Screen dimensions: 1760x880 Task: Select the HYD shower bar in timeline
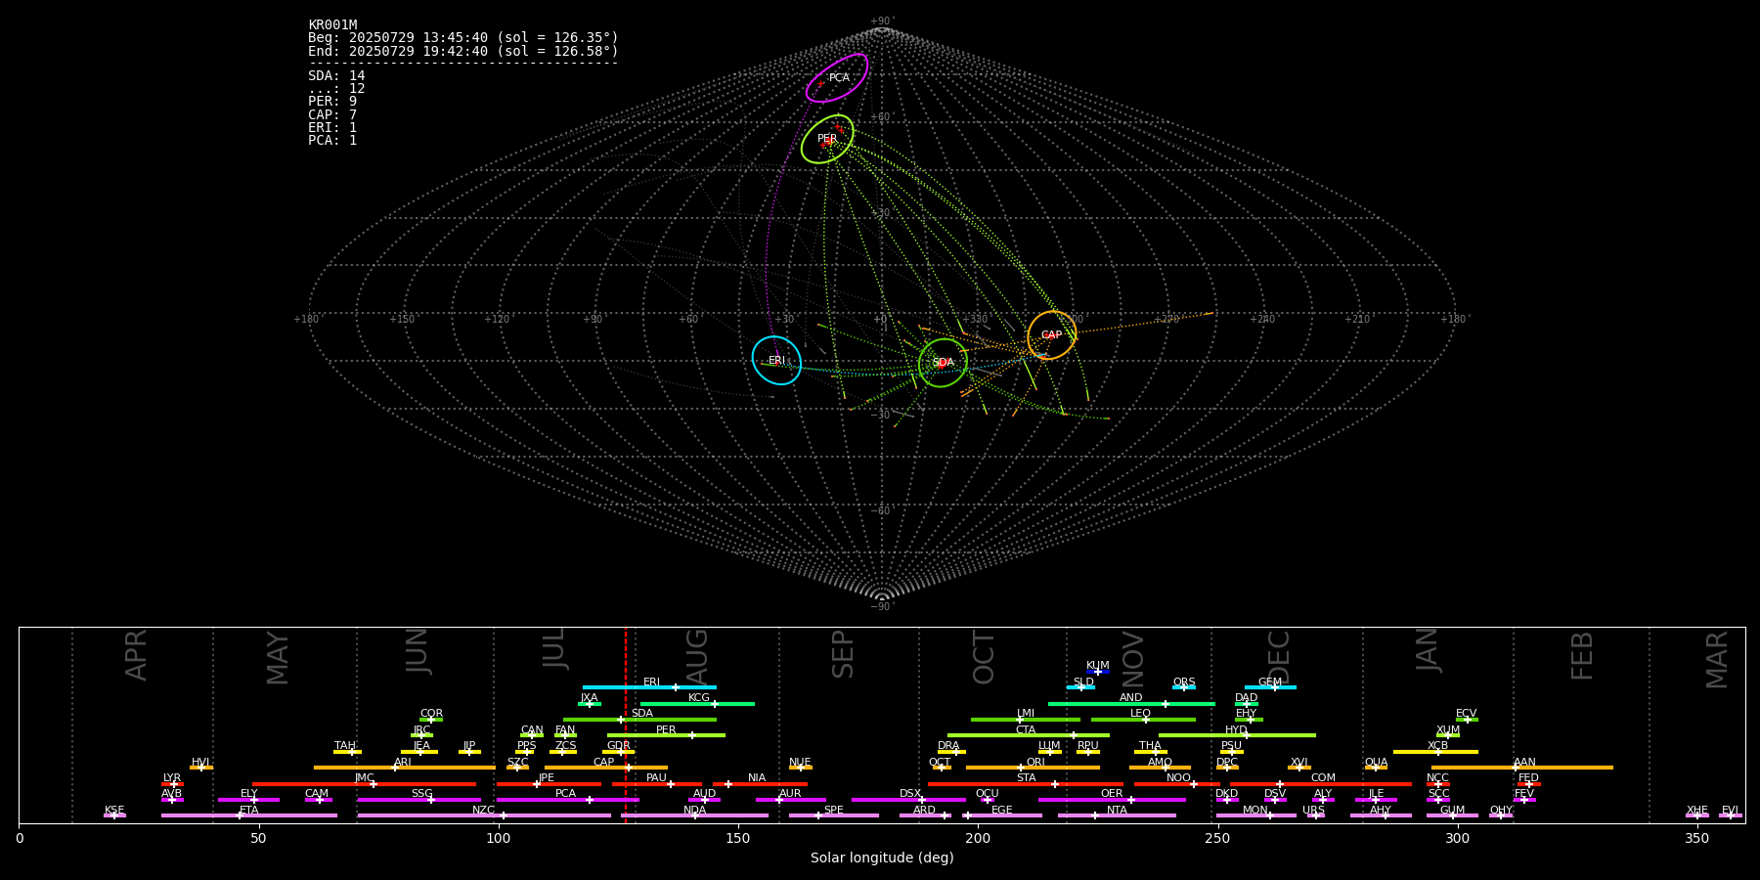click(1237, 735)
